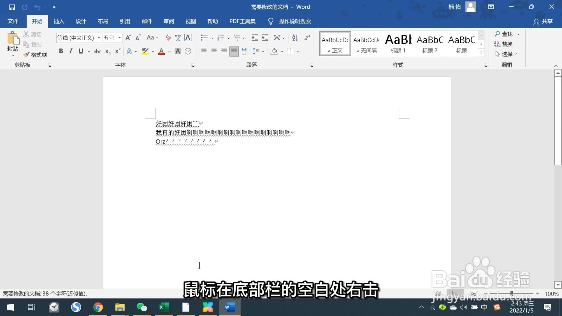Toggle show paragraph marks icon
The width and height of the screenshot is (562, 316).
(x=307, y=38)
